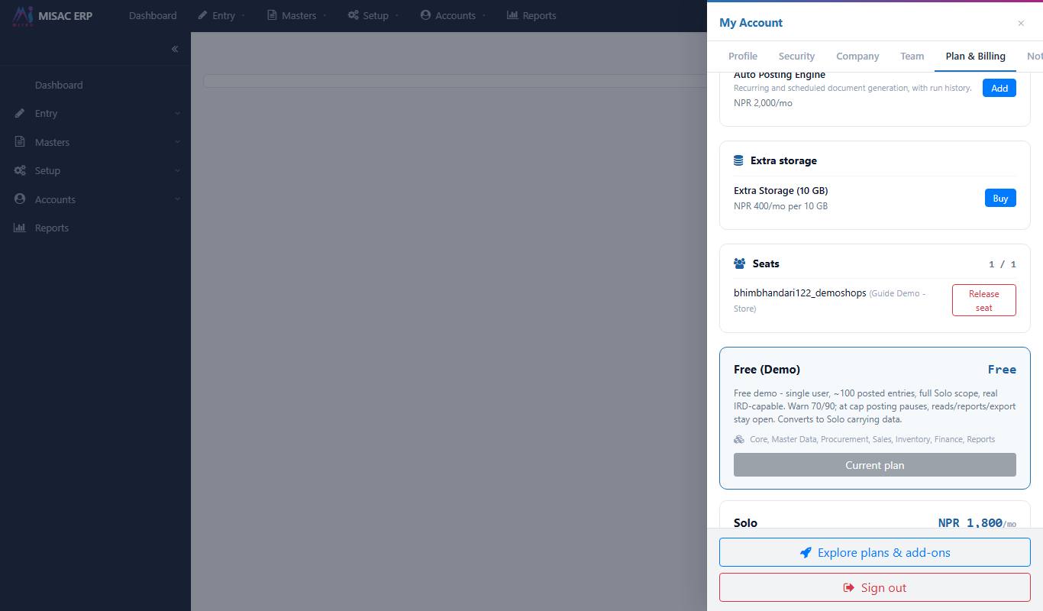Viewport: 1043px width, 611px height.
Task: Open the Entry dropdown in the top navbar
Action: coord(221,15)
